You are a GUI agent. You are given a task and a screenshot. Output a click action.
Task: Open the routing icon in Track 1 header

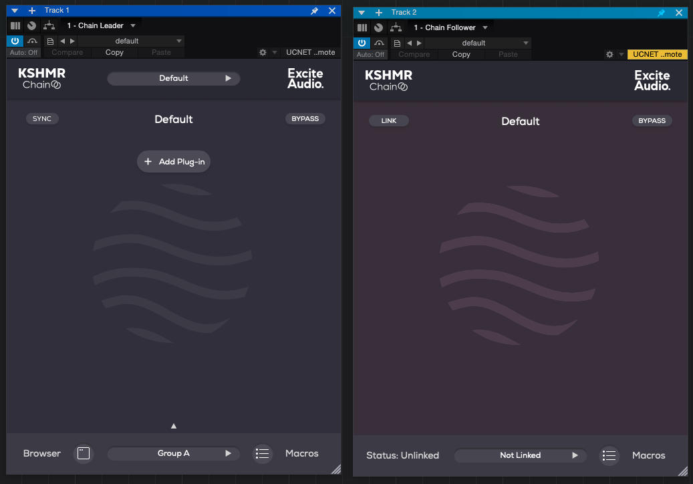49,25
